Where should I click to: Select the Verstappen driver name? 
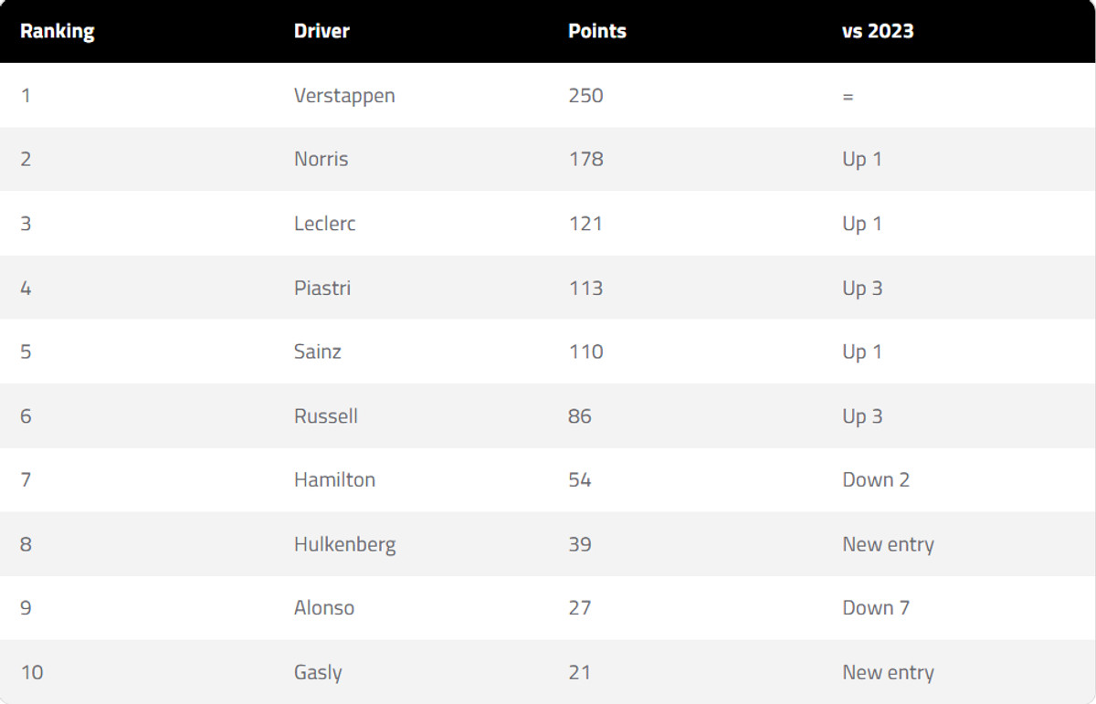pyautogui.click(x=344, y=95)
